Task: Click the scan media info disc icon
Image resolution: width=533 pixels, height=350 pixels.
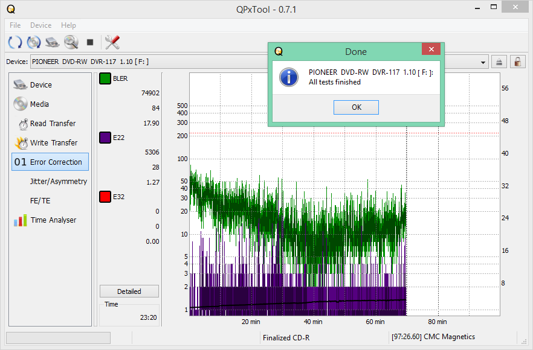Action: point(34,42)
